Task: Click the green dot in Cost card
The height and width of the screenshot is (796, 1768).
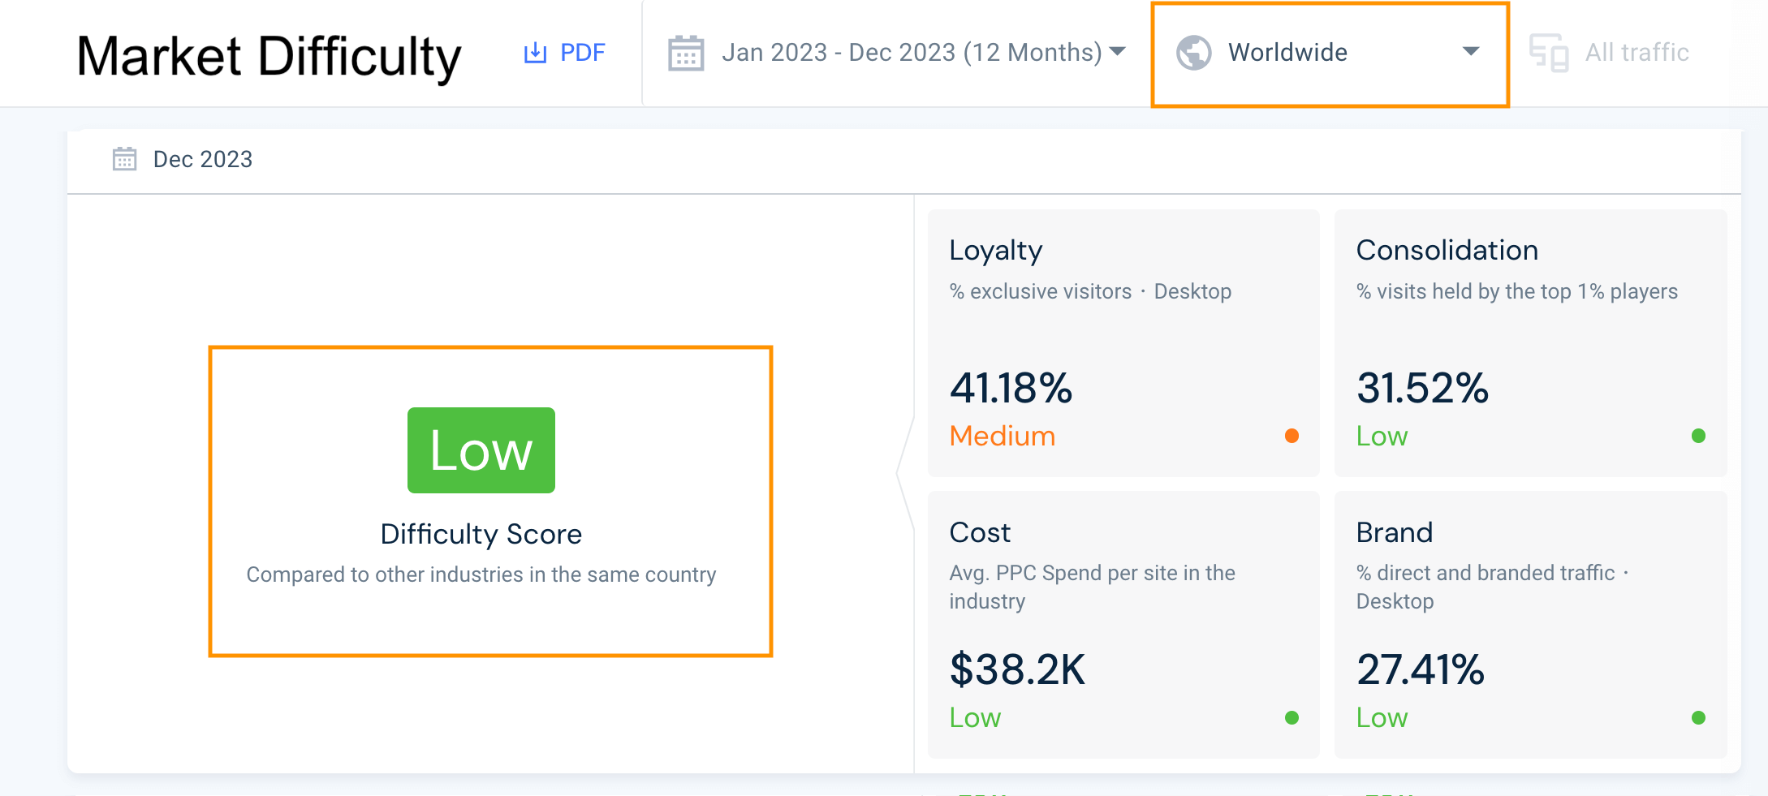Action: click(x=1292, y=717)
